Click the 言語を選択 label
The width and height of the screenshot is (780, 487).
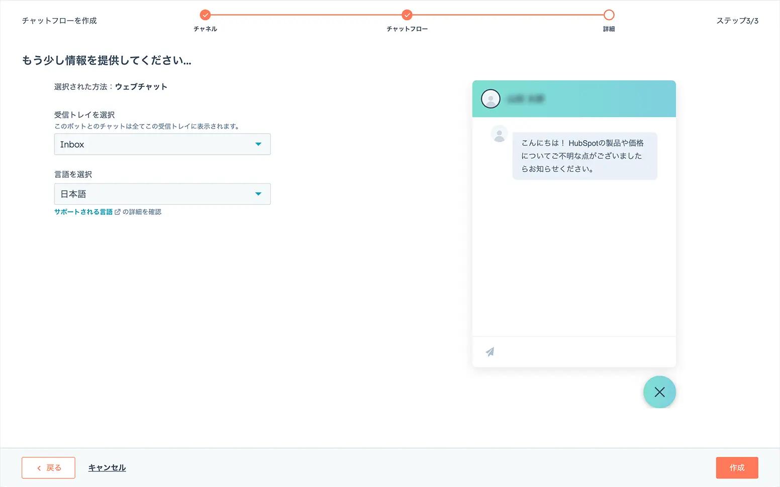point(73,174)
